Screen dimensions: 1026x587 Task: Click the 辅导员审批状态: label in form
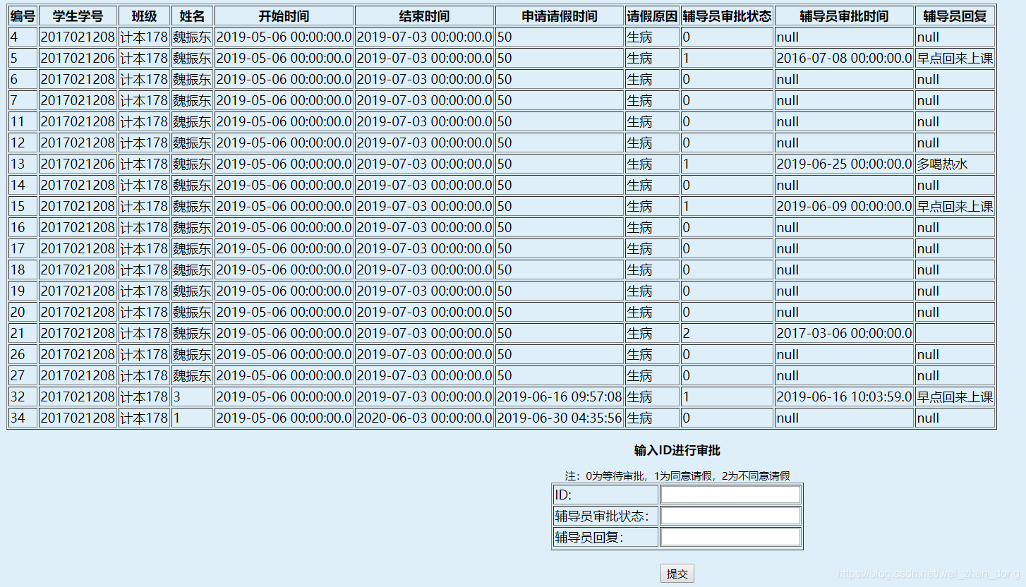[605, 516]
